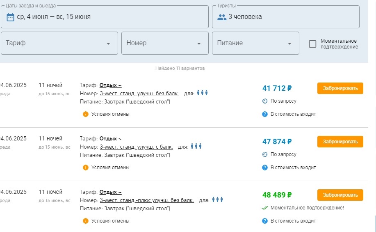Click question icon by first В стоимость входит

[265, 114]
